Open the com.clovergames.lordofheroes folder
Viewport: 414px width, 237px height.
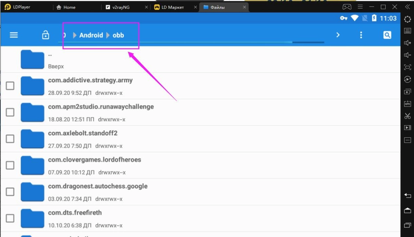click(95, 160)
